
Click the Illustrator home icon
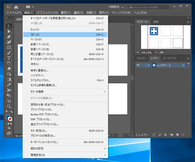click(16, 7)
